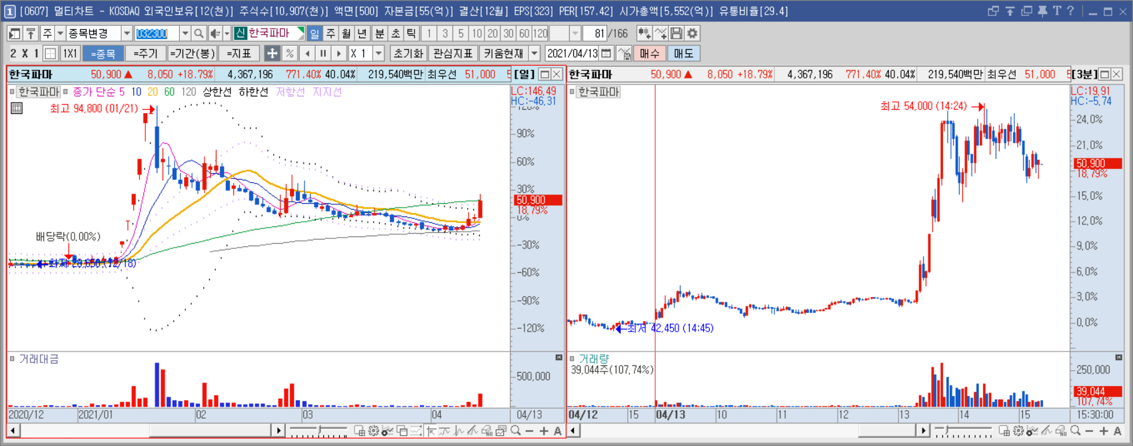Click the icon left of 매수 button

(x=624, y=53)
